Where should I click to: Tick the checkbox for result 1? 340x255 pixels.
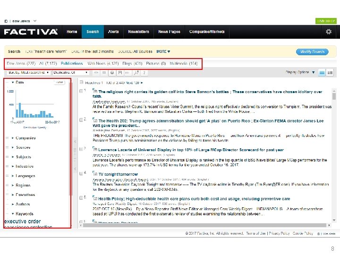tap(81, 91)
